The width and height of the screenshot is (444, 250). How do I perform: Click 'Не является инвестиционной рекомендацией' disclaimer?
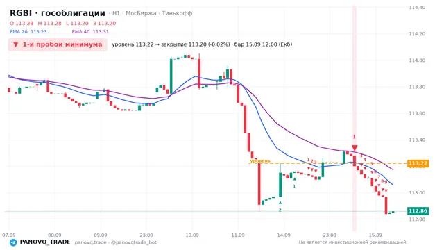[x=352, y=242]
